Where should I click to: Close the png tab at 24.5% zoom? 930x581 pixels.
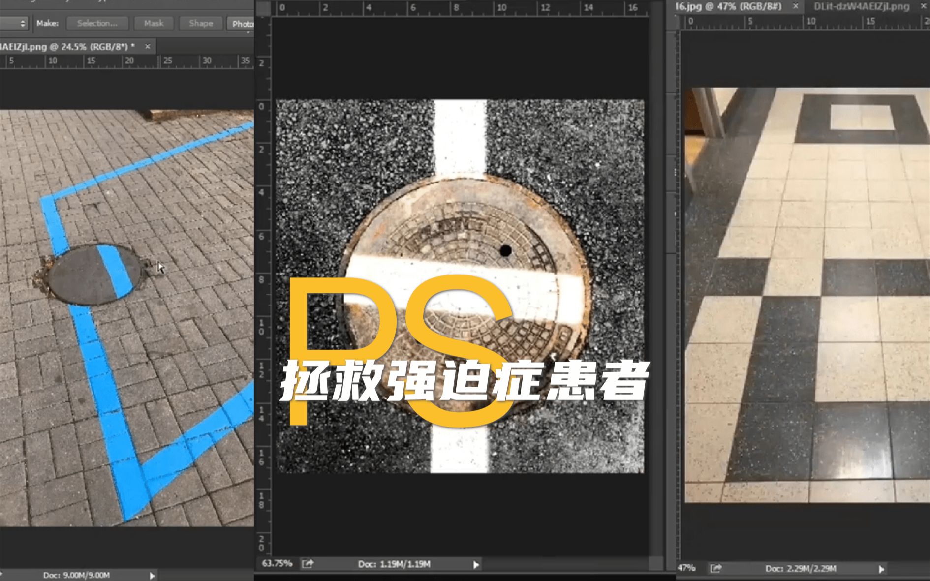[148, 46]
